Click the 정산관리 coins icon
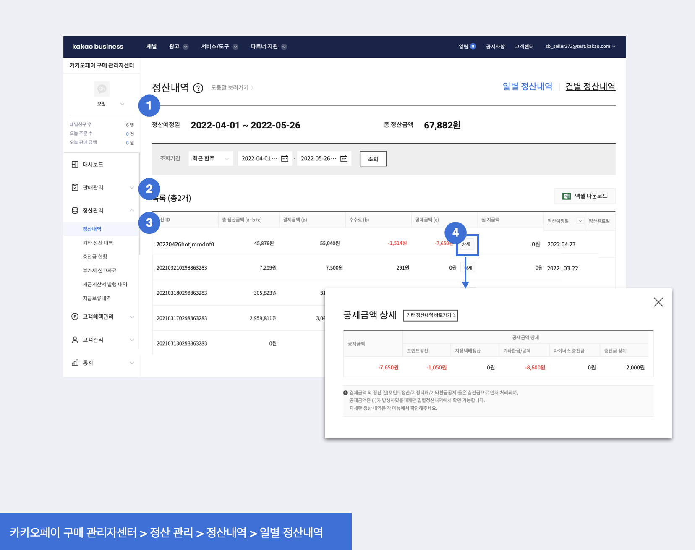Viewport: 695px width, 550px height. tap(75, 211)
